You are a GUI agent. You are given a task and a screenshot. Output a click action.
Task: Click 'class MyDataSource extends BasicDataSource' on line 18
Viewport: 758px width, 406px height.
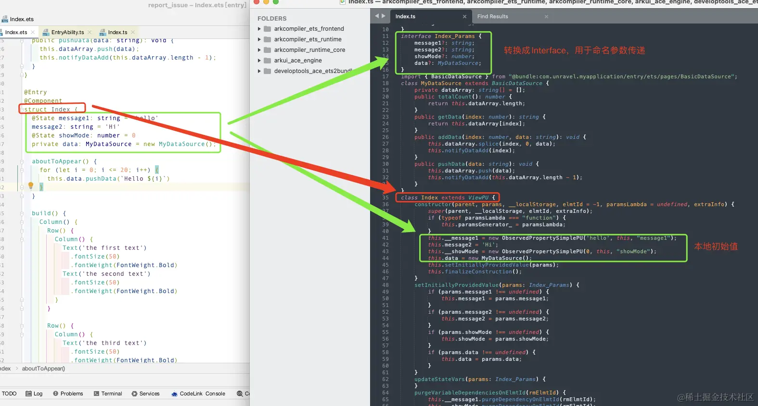pos(472,83)
